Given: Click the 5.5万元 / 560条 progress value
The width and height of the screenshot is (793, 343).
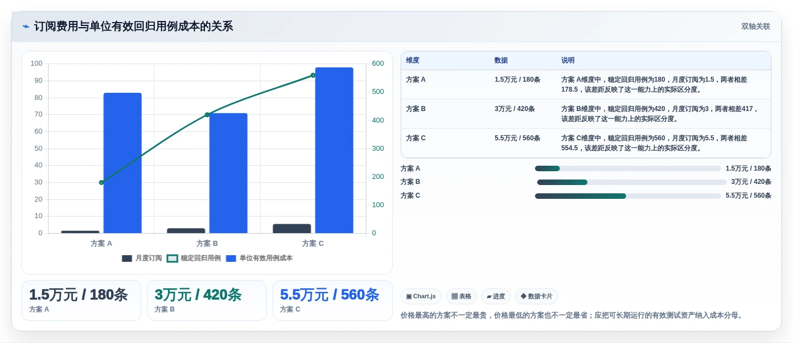Looking at the screenshot, I should pyautogui.click(x=748, y=196).
